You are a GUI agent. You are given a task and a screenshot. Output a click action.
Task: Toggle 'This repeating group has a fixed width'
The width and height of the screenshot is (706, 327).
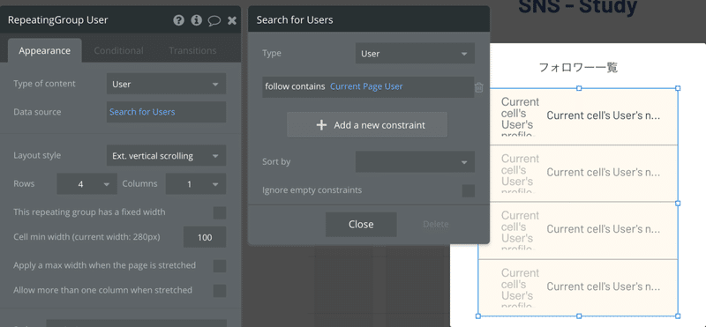[220, 212]
